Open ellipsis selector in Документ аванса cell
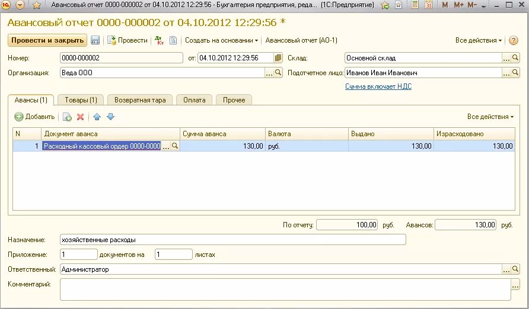The width and height of the screenshot is (529, 309). [x=166, y=146]
